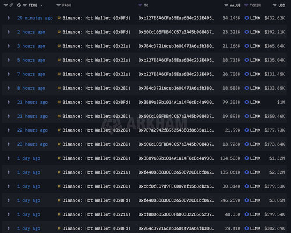Open Binance Hot Wallet (0x28C) in 8 hours ago row
The height and width of the screenshot is (233, 291).
click(x=96, y=88)
